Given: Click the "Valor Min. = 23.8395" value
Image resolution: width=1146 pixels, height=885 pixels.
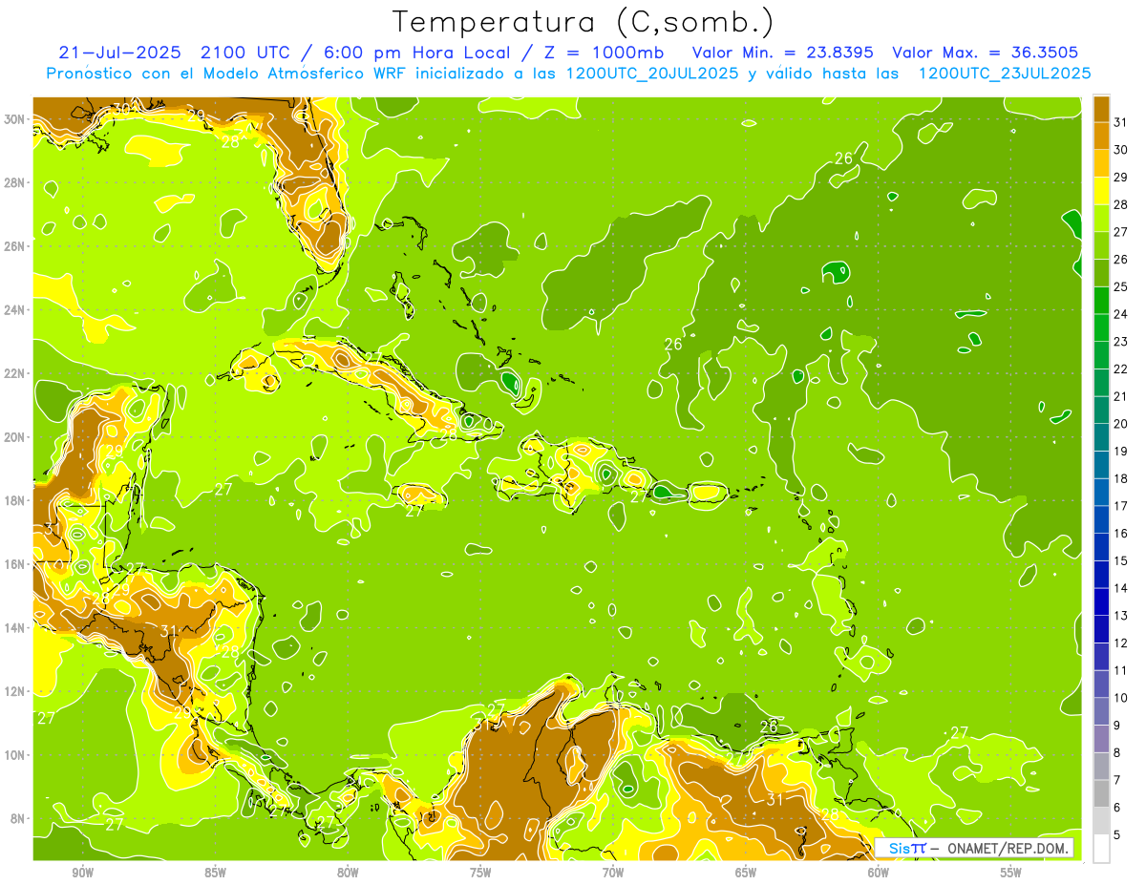Looking at the screenshot, I should click(782, 53).
